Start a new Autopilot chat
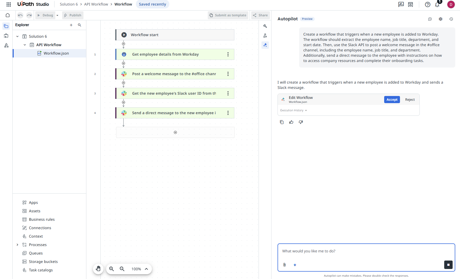The width and height of the screenshot is (460, 279). click(x=430, y=19)
